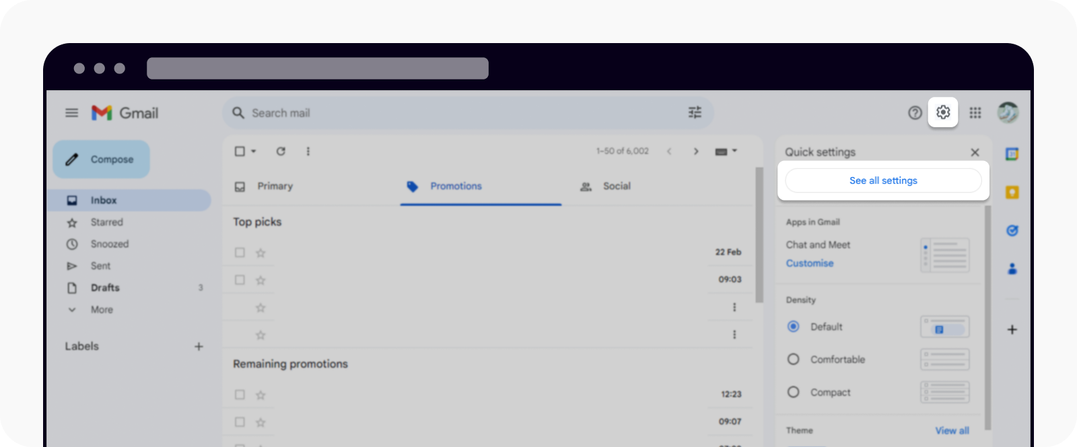Open Contacts in the side panel
Image resolution: width=1077 pixels, height=447 pixels.
click(x=1012, y=269)
